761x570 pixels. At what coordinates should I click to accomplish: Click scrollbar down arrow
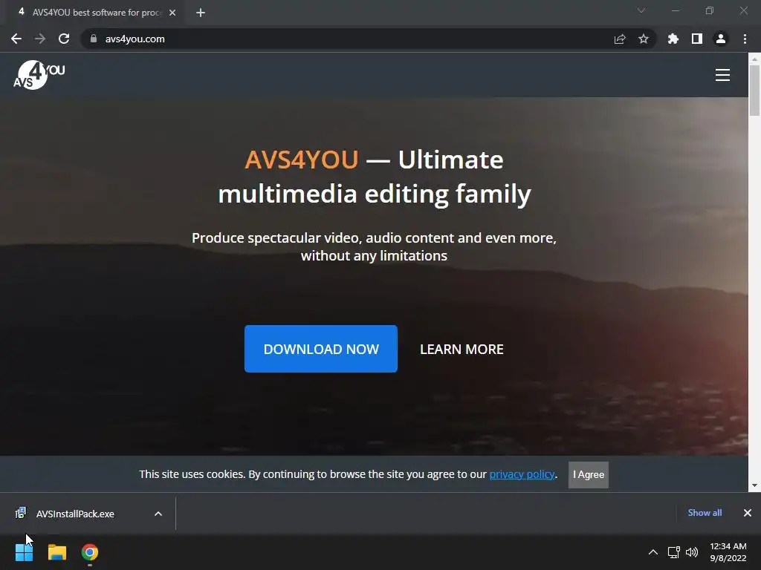754,485
